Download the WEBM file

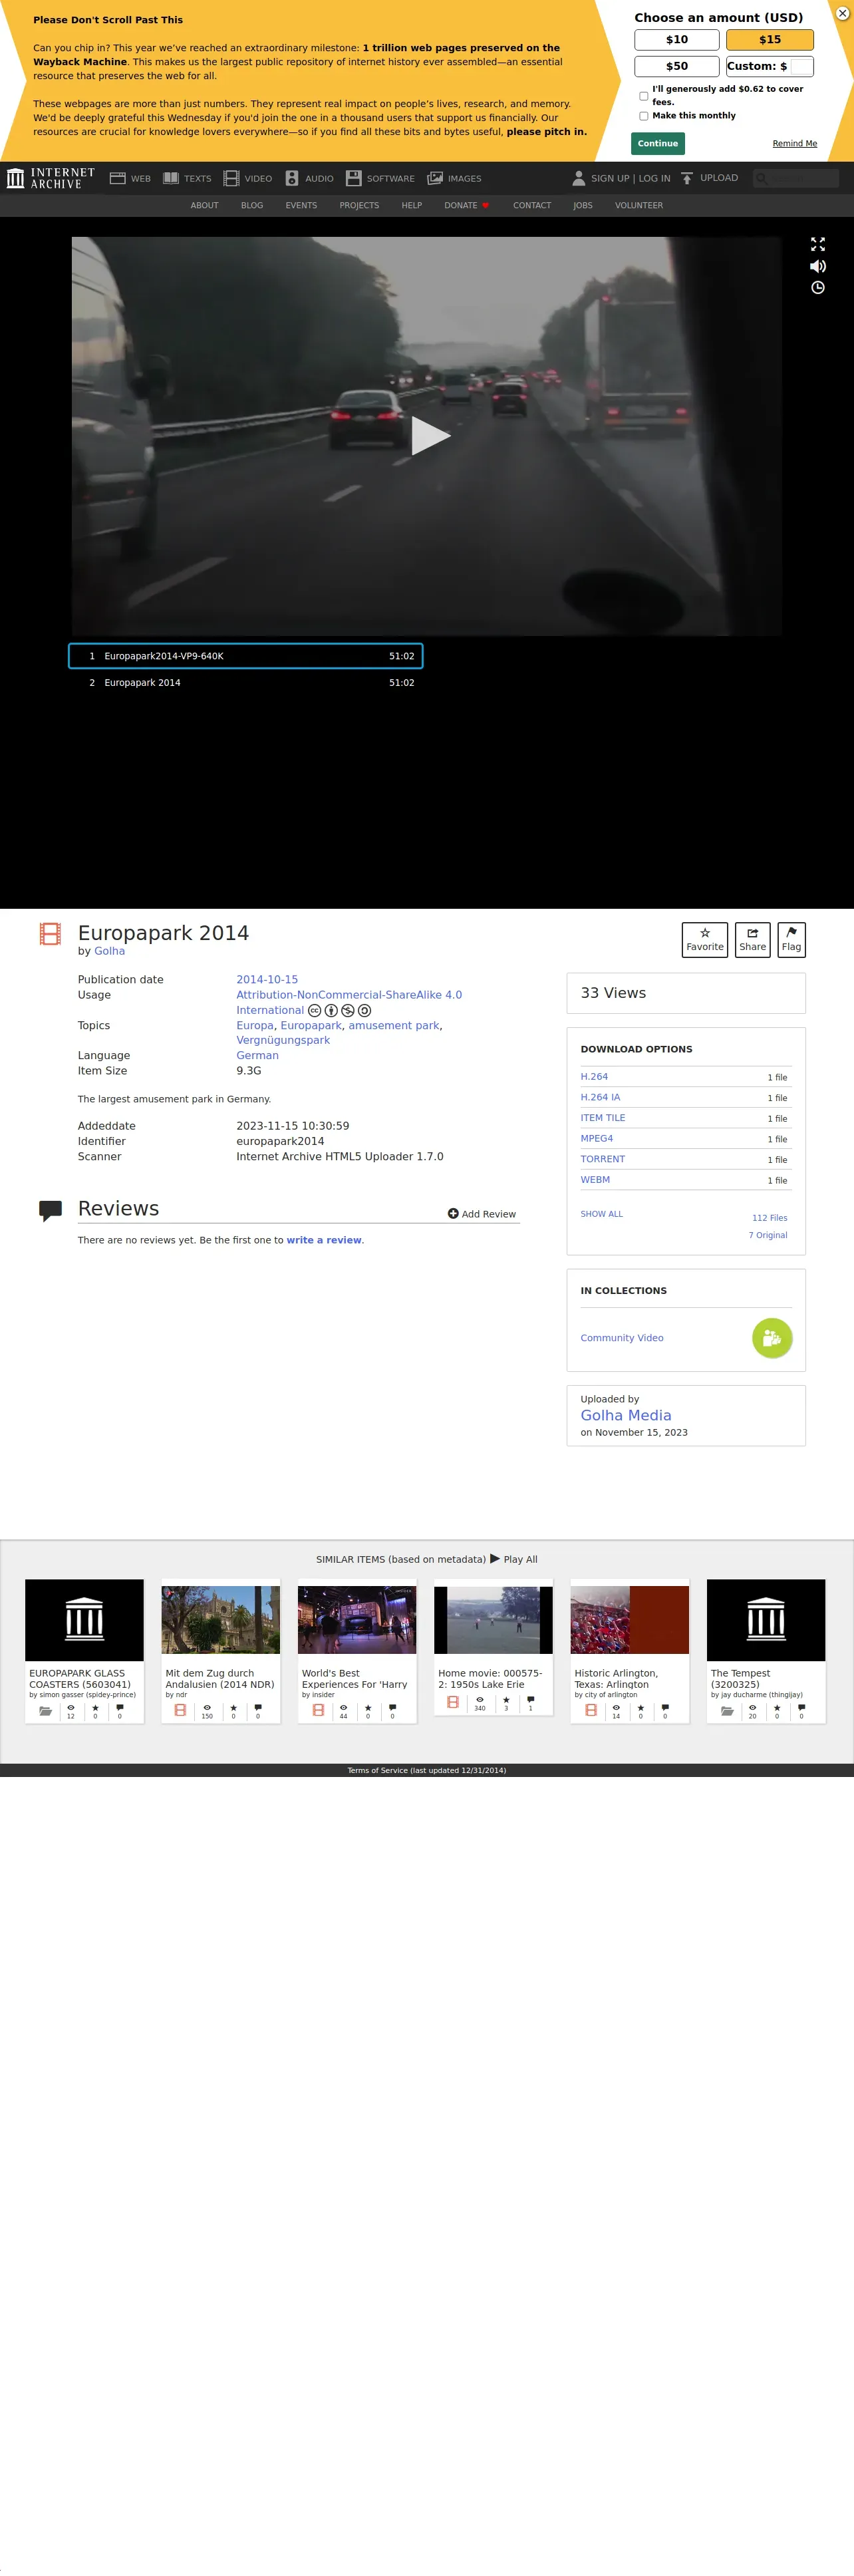595,1180
